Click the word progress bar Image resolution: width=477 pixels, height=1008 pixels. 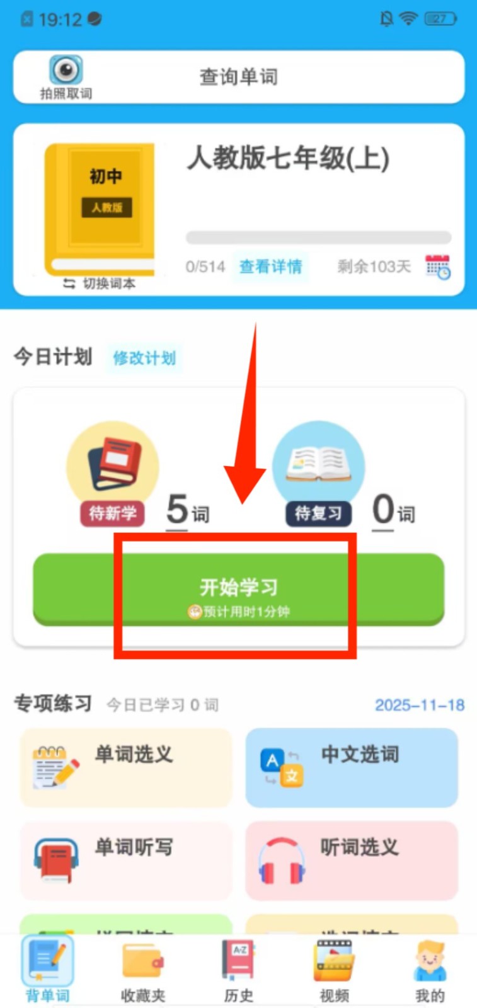[318, 238]
